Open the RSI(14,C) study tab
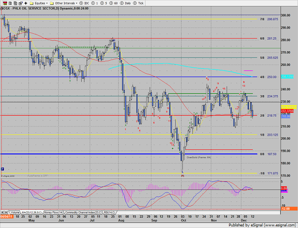Viewport: 298px width, 228px height. [x=110, y=213]
